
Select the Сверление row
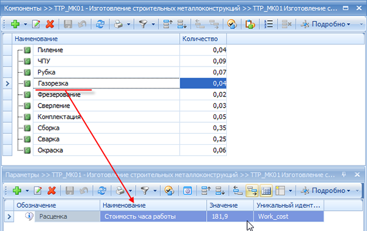[106, 106]
